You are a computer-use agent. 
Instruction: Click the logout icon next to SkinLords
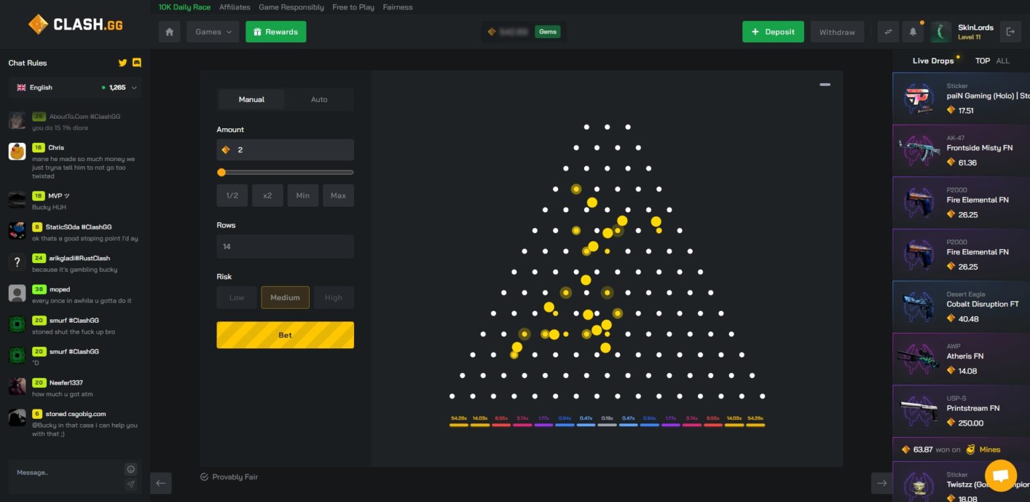pyautogui.click(x=1010, y=32)
